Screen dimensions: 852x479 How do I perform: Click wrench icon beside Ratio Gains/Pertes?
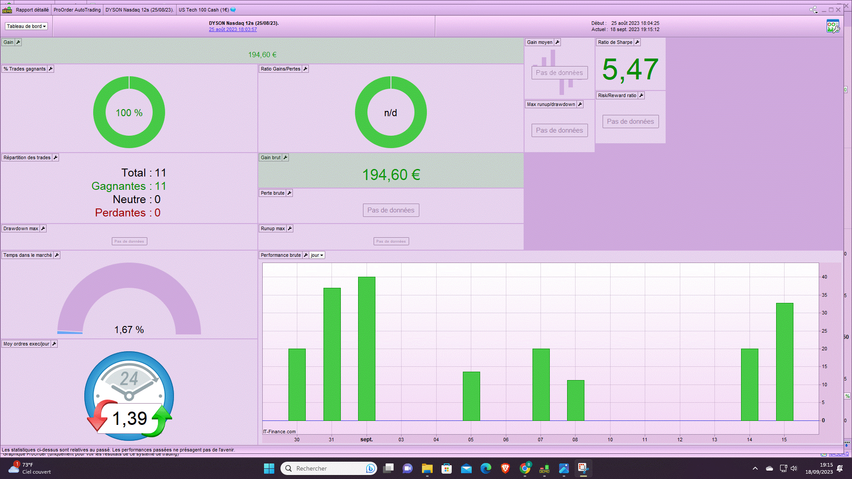pyautogui.click(x=305, y=69)
